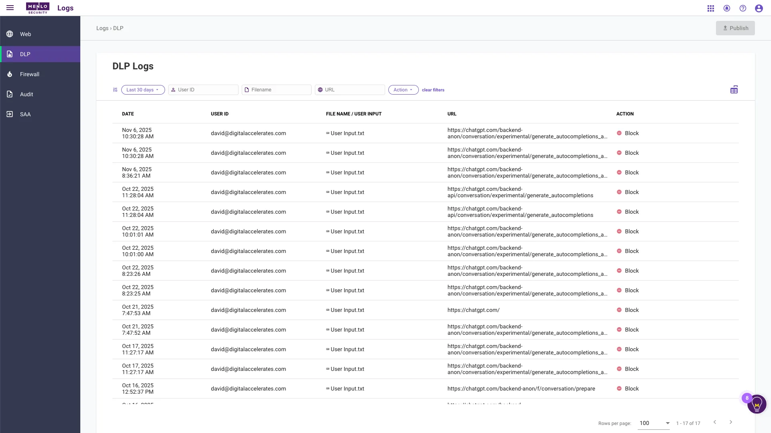The height and width of the screenshot is (433, 771).
Task: Open the Last 30 days date filter
Action: [143, 89]
